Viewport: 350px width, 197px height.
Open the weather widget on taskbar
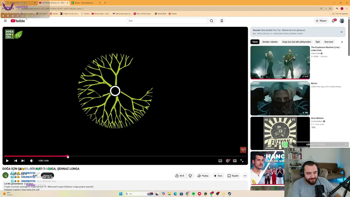(x=8, y=194)
